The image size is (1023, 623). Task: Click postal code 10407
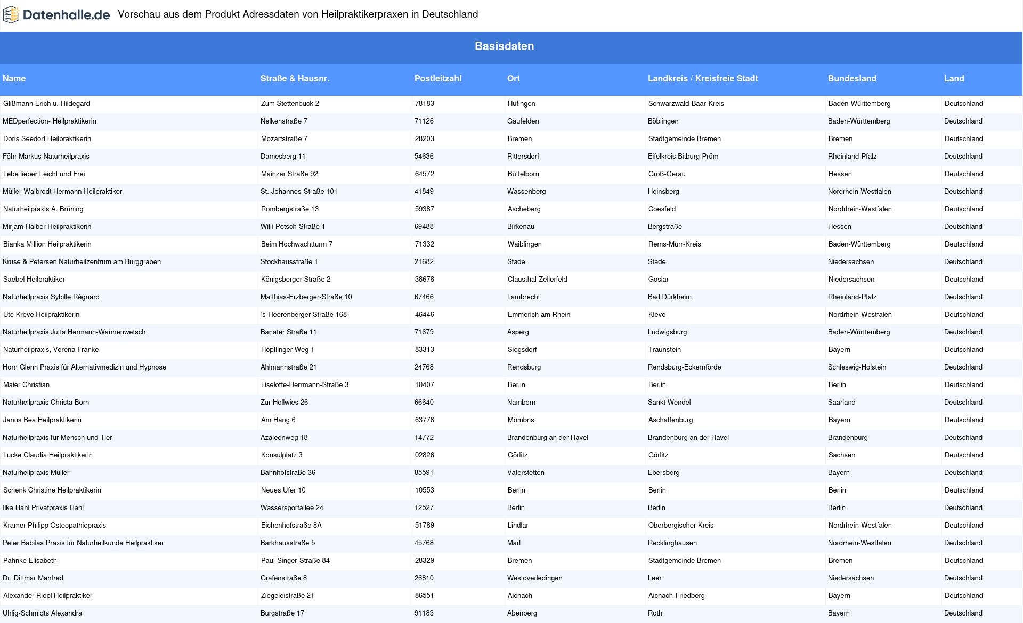coord(425,385)
